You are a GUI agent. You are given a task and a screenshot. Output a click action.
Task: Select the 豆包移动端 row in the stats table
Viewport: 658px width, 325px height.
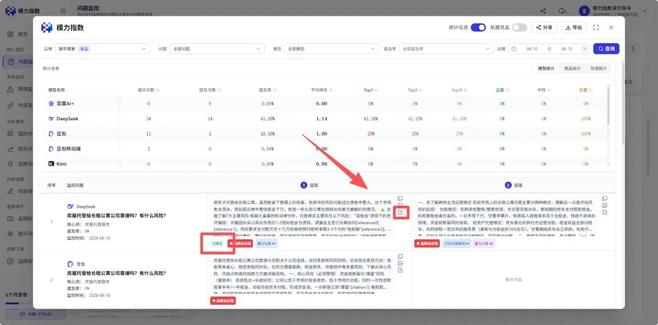point(325,149)
